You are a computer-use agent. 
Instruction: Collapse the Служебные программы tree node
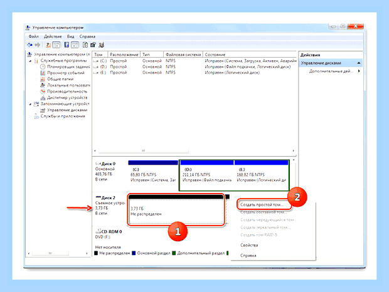[x=30, y=61]
